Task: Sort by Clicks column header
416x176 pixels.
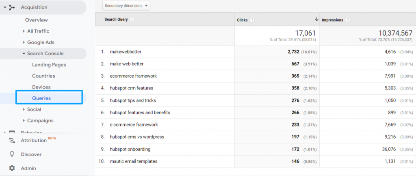Action: (242, 20)
